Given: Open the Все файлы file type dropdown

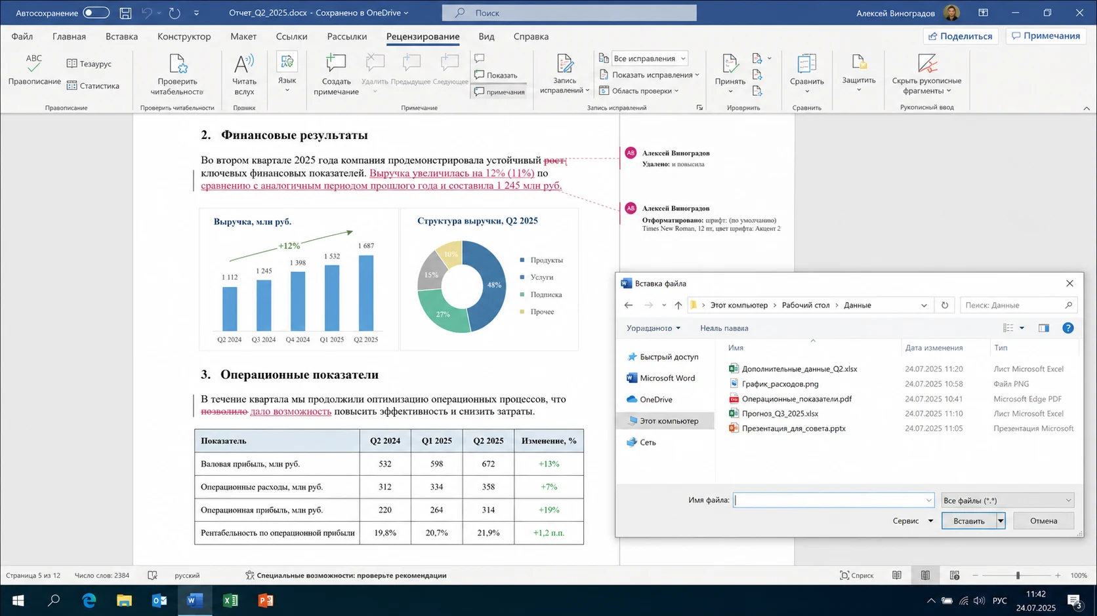Looking at the screenshot, I should (x=1007, y=501).
